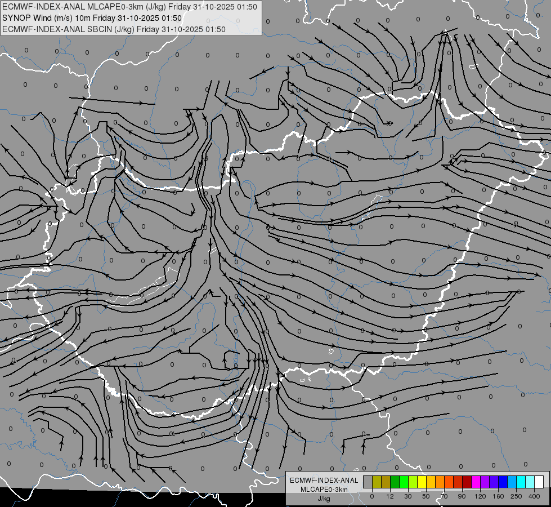The image size is (551, 507).
Task: Click the legend scale value '250'
Action: tap(516, 496)
